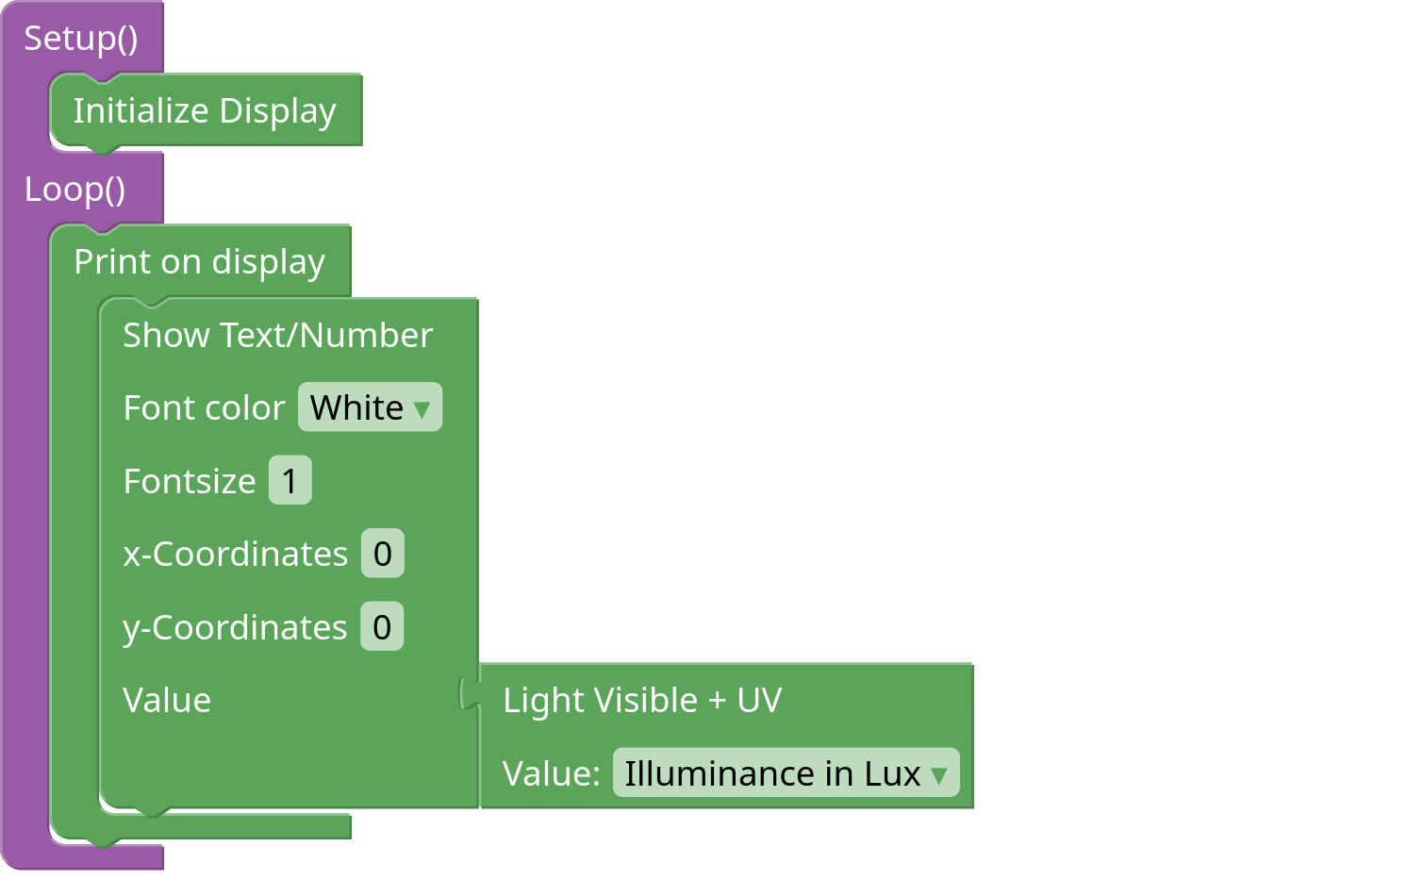Click the Value: label in sensor block
The width and height of the screenshot is (1408, 880).
pyautogui.click(x=551, y=773)
